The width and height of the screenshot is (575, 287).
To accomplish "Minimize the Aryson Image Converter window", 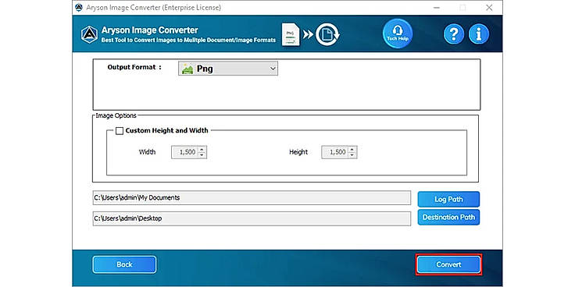I will pyautogui.click(x=437, y=8).
